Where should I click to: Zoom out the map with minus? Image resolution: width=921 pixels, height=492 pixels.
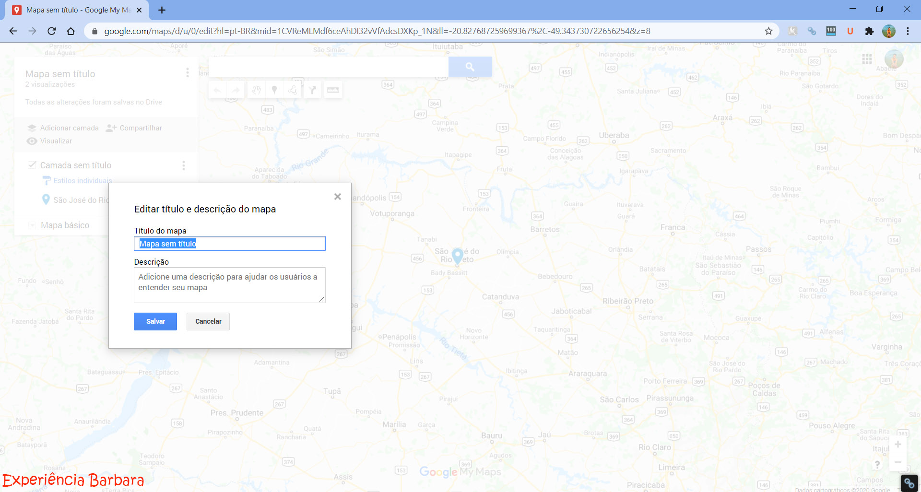[x=898, y=462]
